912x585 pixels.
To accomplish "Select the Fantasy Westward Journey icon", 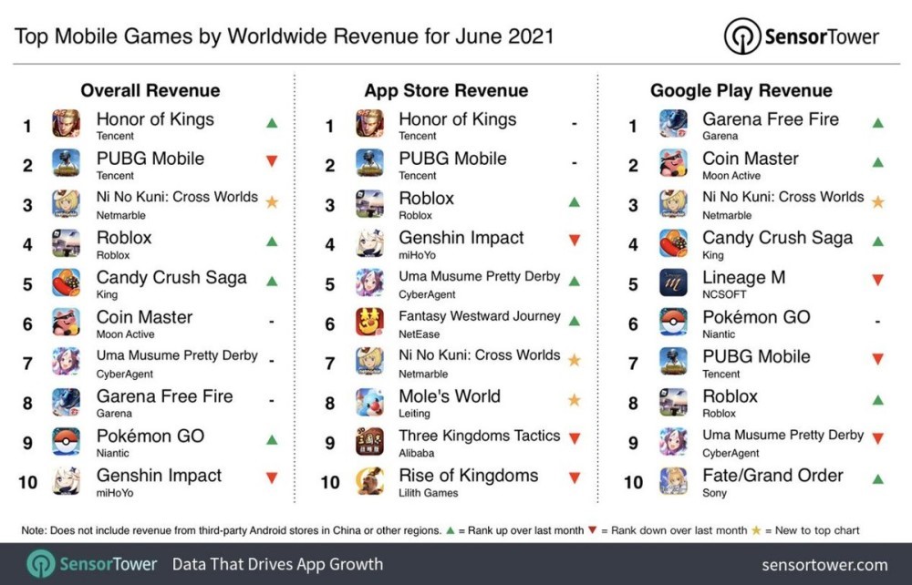I will pos(369,322).
